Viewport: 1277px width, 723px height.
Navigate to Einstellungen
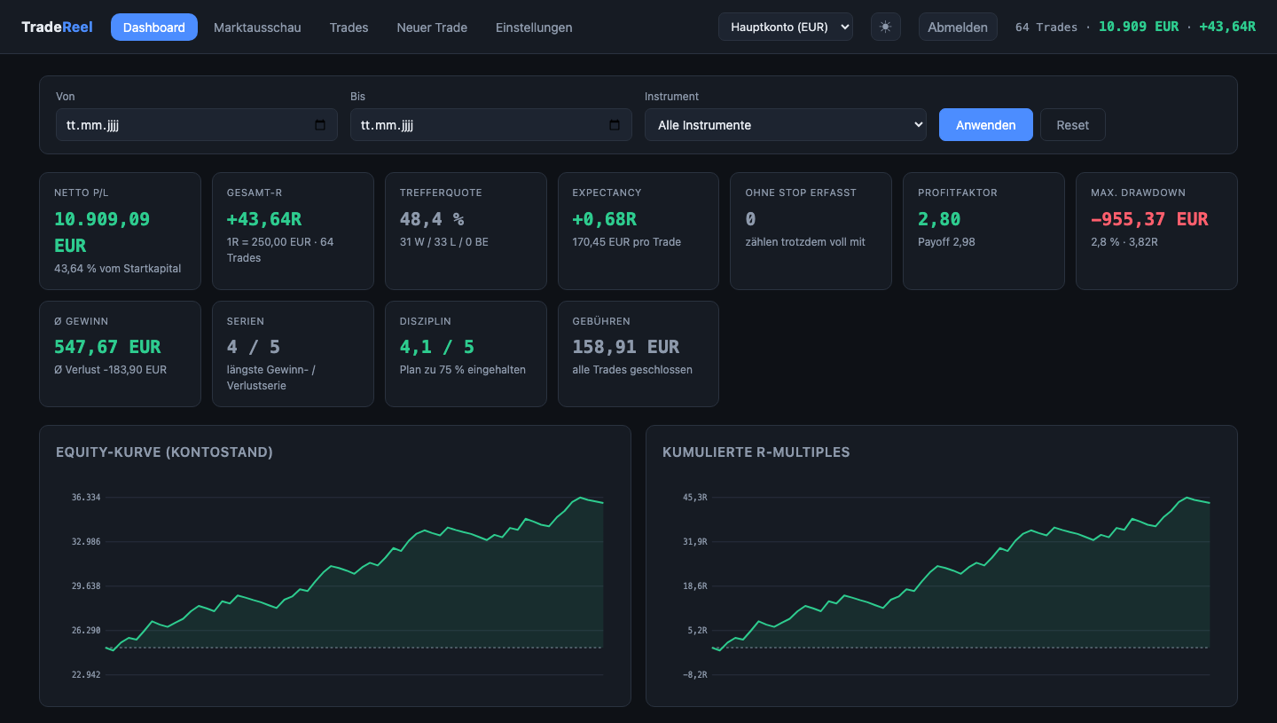click(x=534, y=27)
